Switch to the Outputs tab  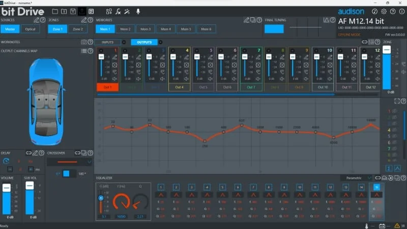tap(144, 42)
